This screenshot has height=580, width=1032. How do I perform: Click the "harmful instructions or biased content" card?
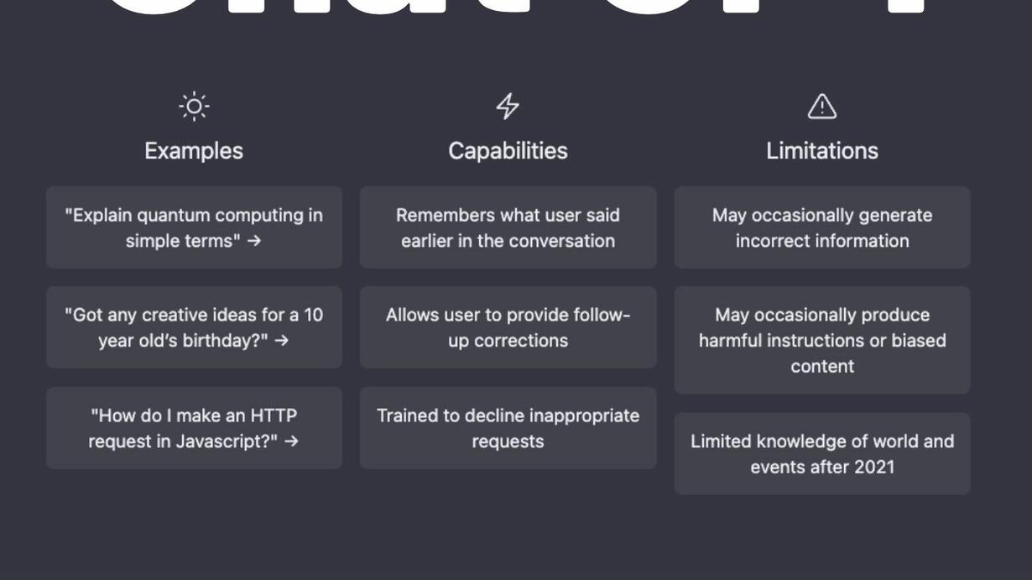[822, 340]
